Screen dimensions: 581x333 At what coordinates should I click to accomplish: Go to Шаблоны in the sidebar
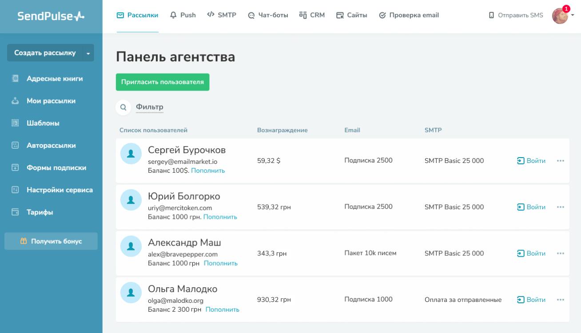(43, 123)
